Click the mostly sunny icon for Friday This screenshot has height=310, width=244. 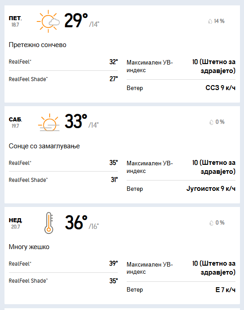48,21
